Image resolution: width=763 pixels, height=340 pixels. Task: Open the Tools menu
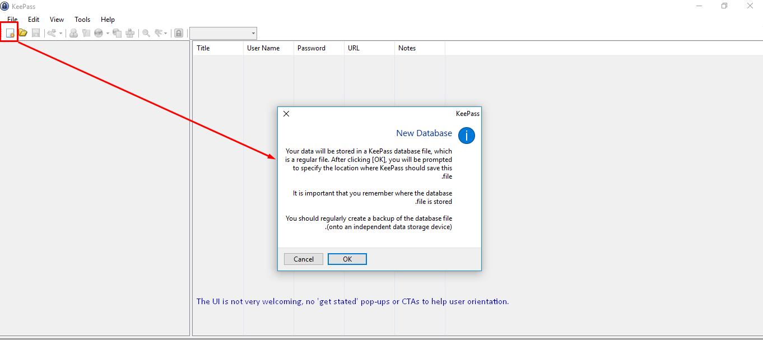(82, 20)
